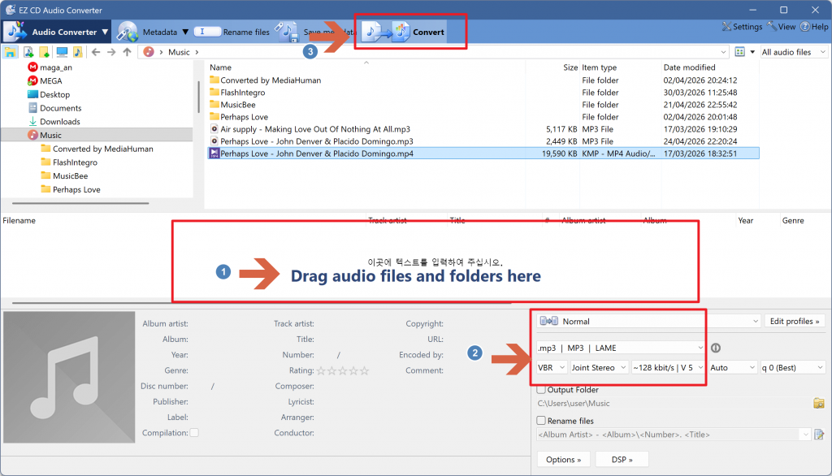Open the Help menu
Image resolution: width=832 pixels, height=476 pixels.
click(x=814, y=27)
